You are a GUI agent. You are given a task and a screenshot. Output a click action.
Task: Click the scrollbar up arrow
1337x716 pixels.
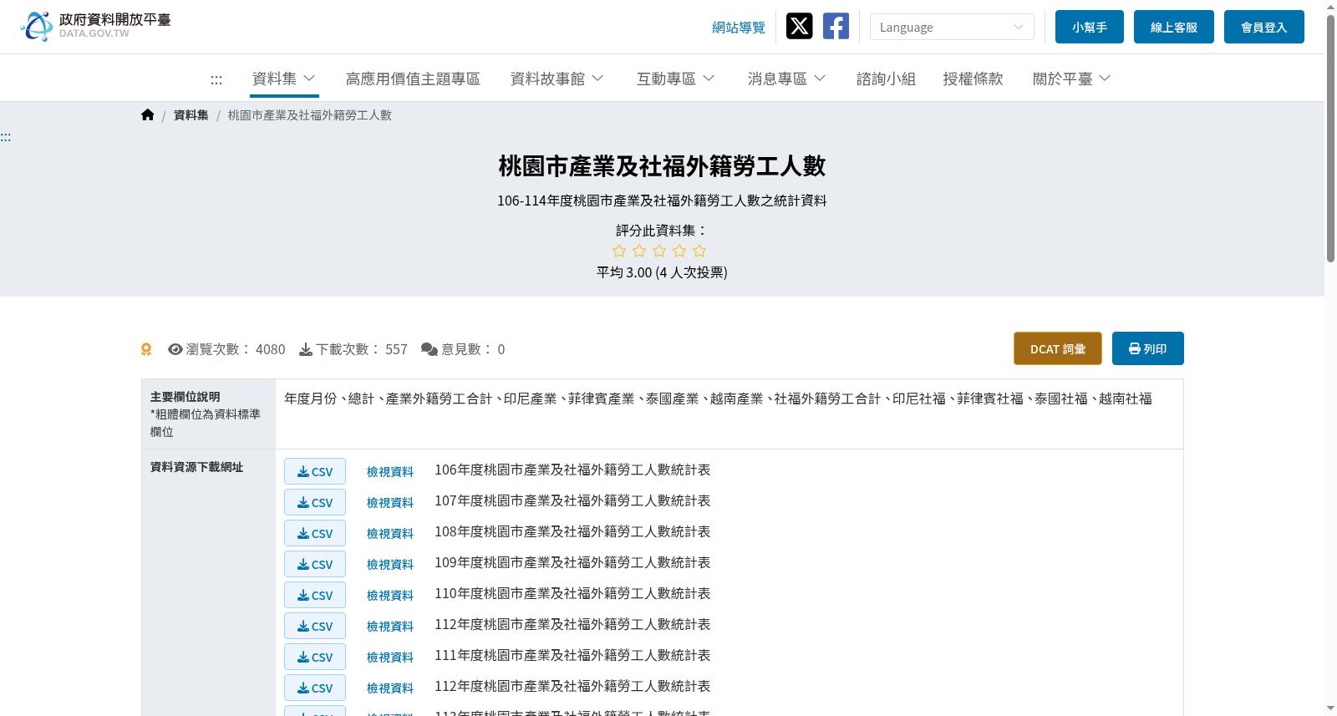tap(1330, 7)
